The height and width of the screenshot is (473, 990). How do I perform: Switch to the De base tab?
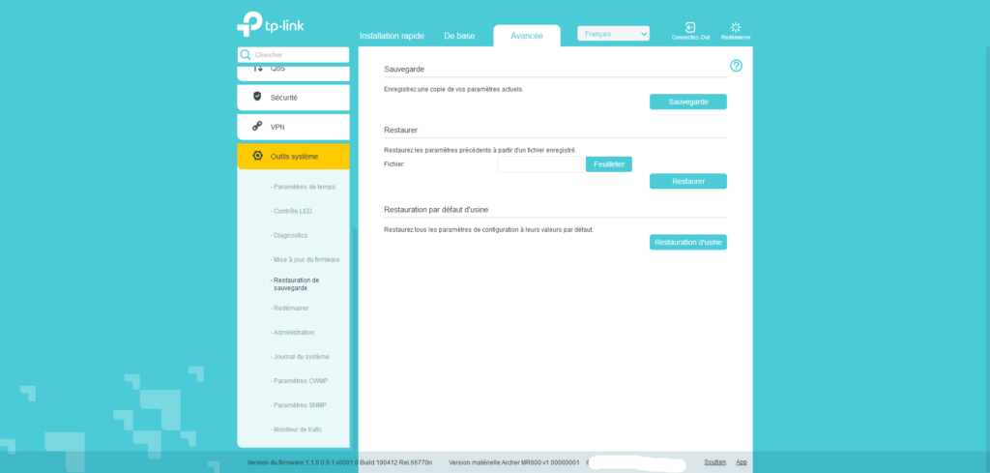(459, 36)
